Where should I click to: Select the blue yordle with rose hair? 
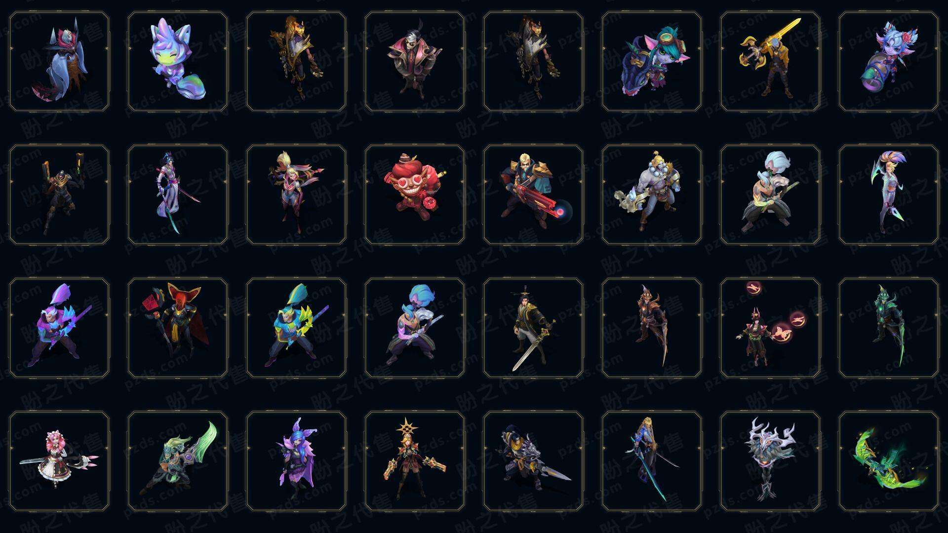tap(889, 62)
